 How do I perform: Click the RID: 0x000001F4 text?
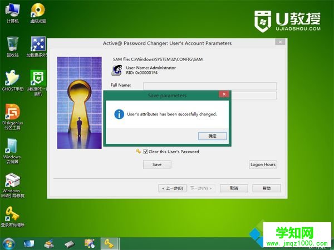pyautogui.click(x=141, y=73)
